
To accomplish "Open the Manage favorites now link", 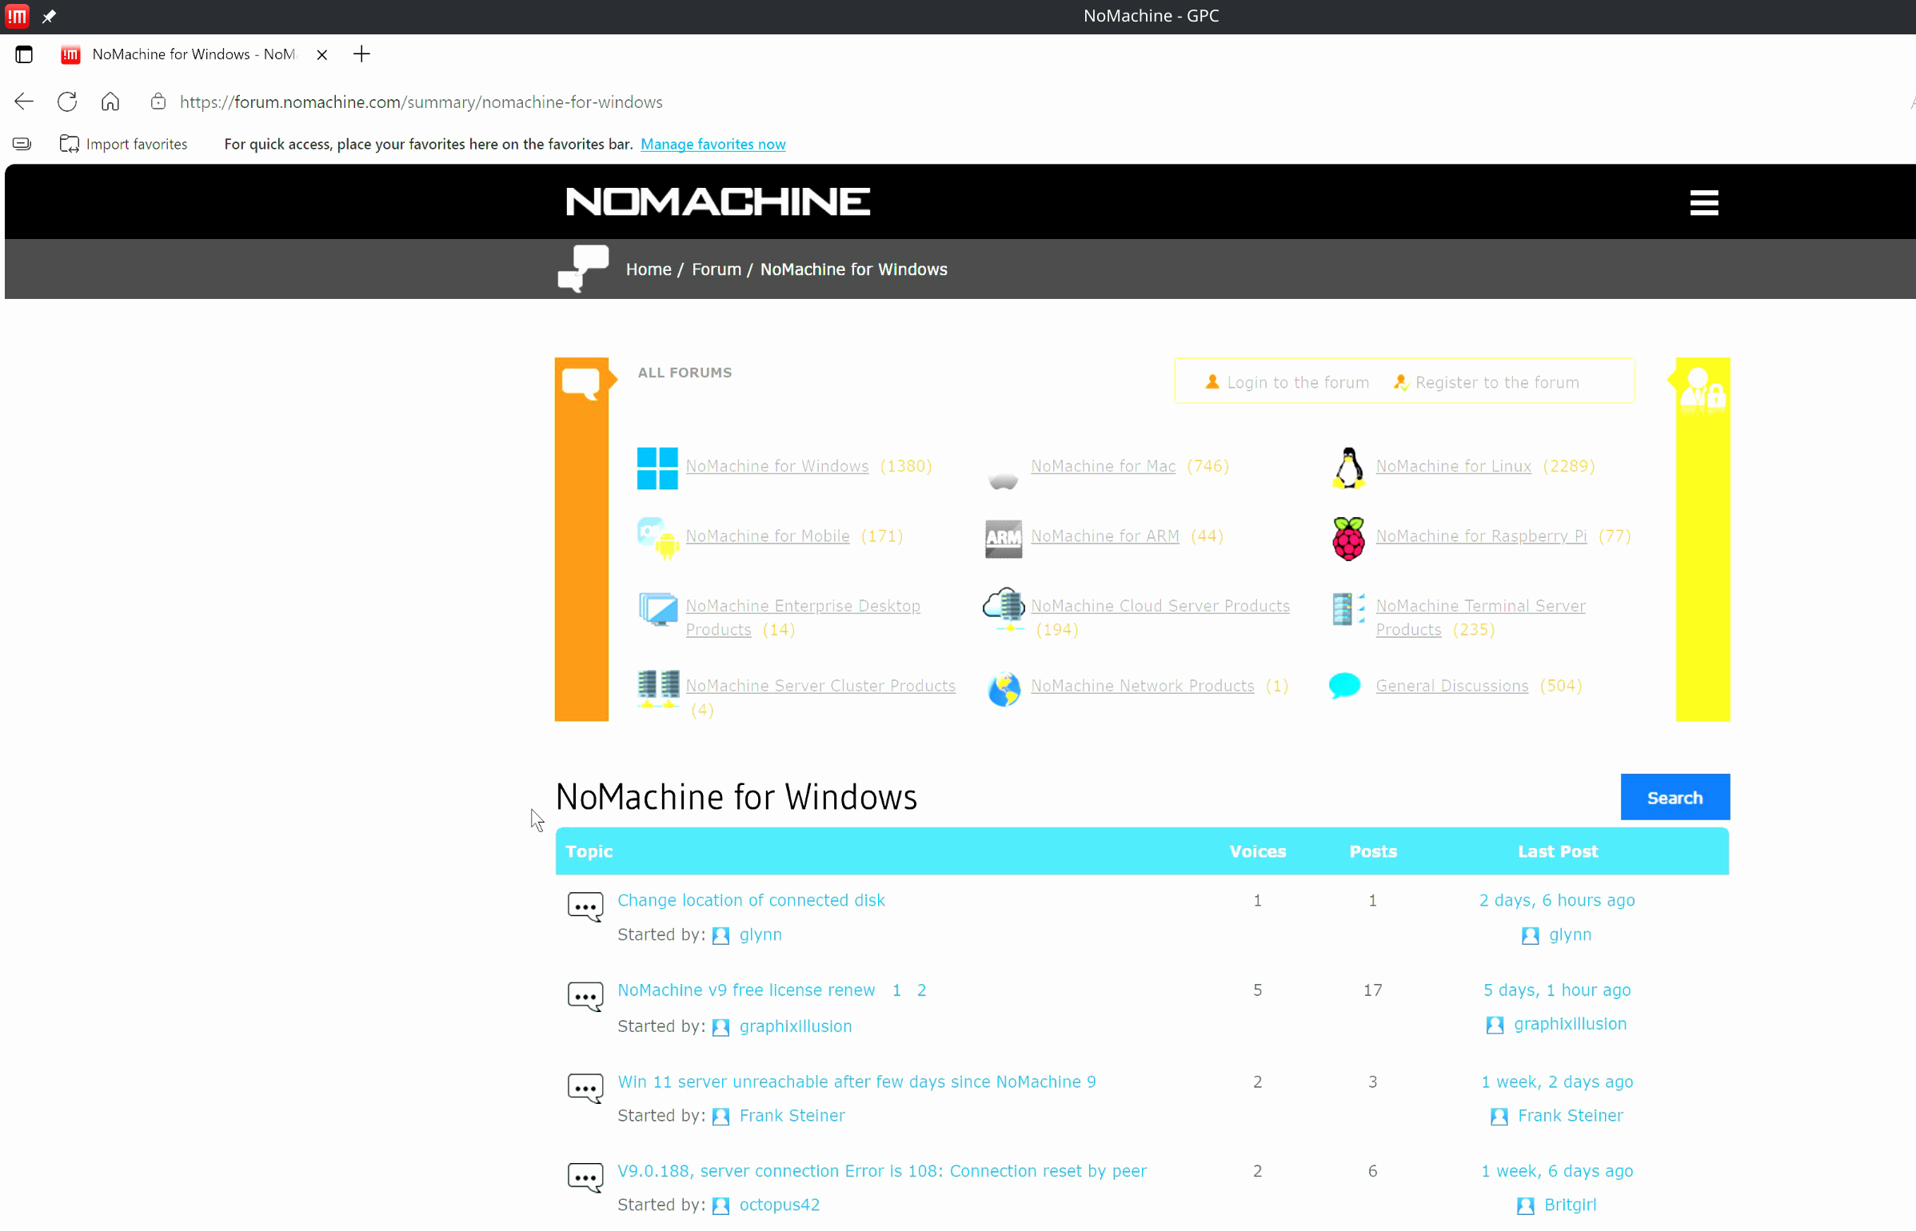I will [x=713, y=144].
